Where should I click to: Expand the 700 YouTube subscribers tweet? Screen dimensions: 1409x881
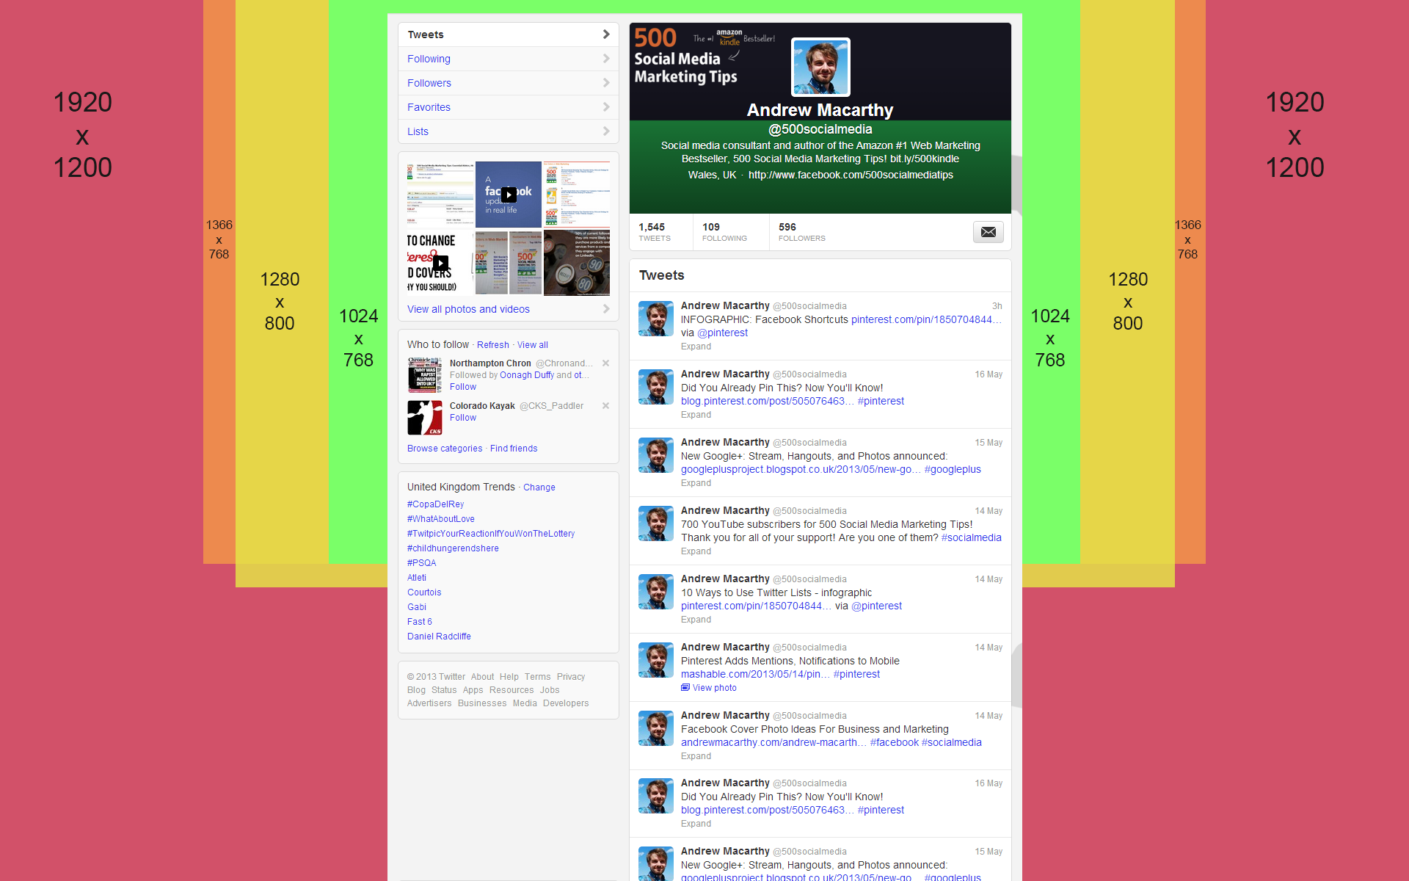point(696,551)
